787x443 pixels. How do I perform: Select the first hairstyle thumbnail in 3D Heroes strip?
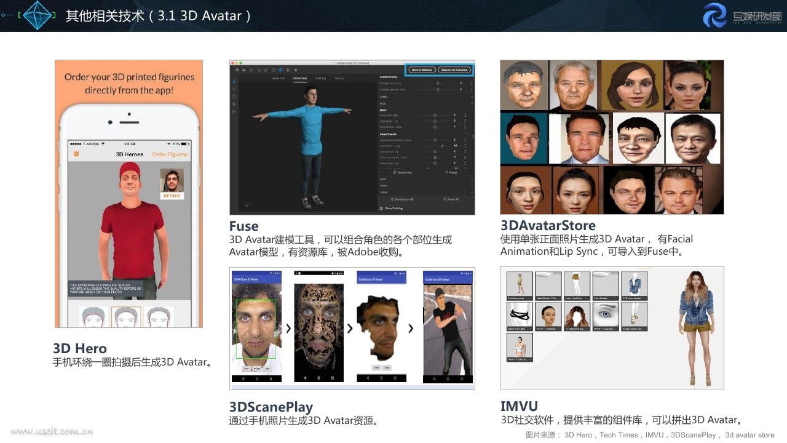click(x=94, y=317)
